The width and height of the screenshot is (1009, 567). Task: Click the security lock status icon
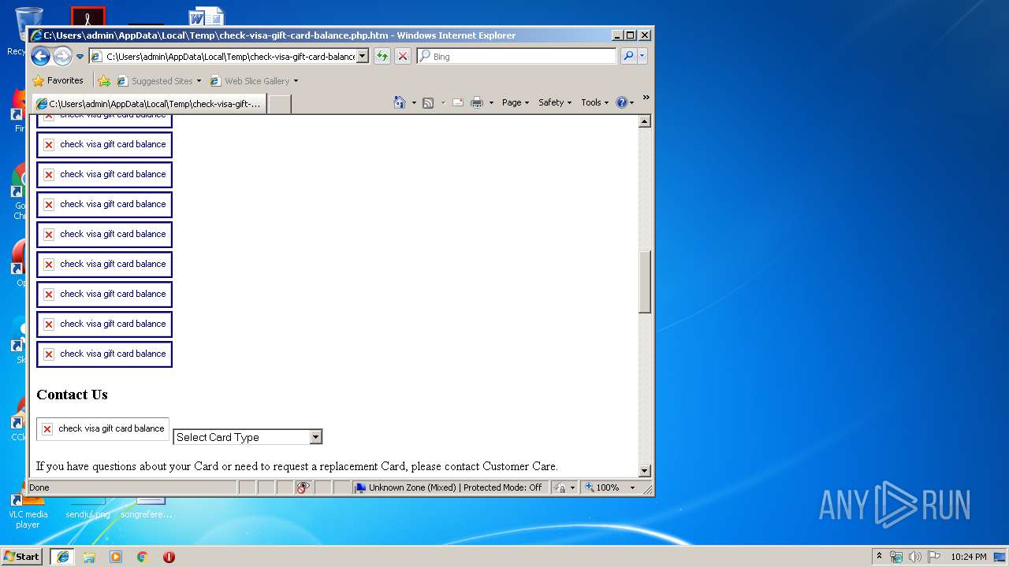[560, 487]
